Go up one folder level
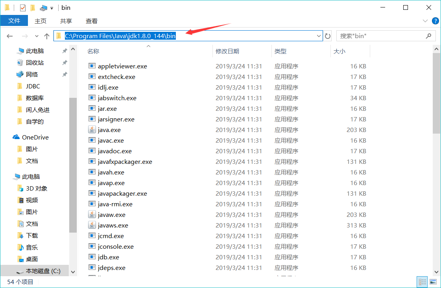 click(47, 36)
